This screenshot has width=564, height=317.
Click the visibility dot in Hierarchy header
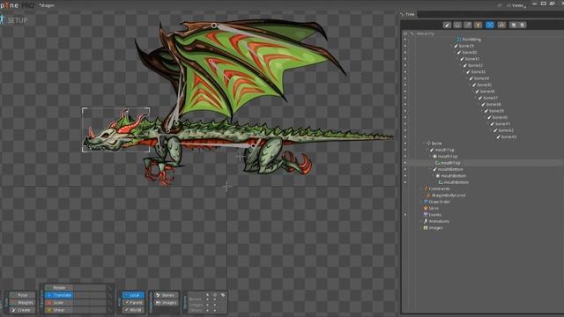tap(405, 33)
